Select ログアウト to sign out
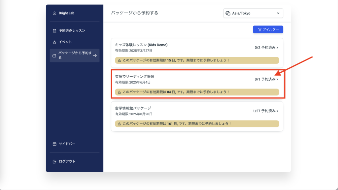Image resolution: width=338 pixels, height=190 pixels. point(67,162)
